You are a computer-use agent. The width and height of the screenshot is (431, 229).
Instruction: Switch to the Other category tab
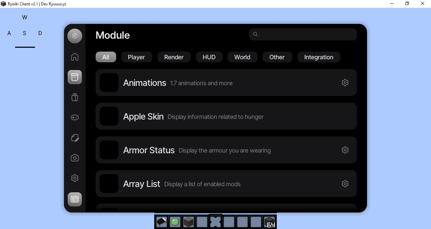click(x=277, y=57)
